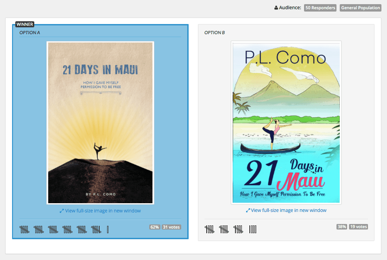Open Option A full-size image link

(x=103, y=211)
